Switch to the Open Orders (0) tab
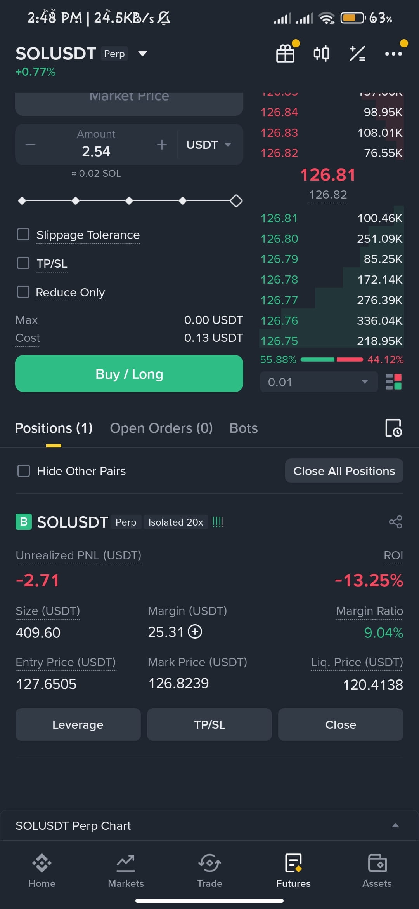Screen dimensions: 419x909 [x=161, y=428]
